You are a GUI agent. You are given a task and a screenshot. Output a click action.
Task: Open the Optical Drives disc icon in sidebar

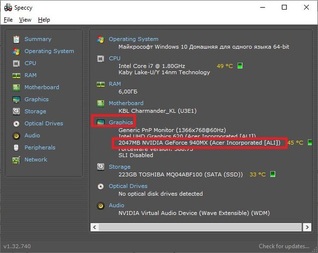pyautogui.click(x=16, y=124)
